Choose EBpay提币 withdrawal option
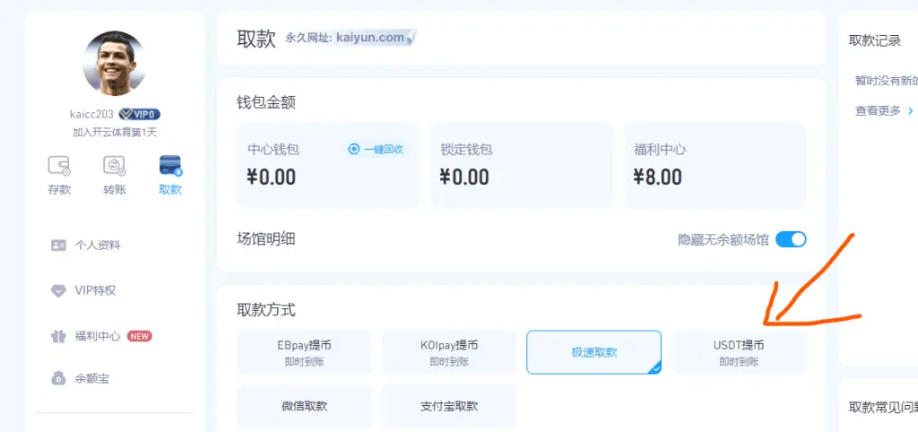Image resolution: width=918 pixels, height=432 pixels. [x=304, y=352]
